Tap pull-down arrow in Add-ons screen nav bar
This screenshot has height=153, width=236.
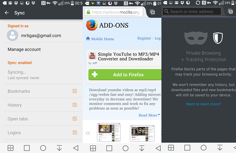142,148
